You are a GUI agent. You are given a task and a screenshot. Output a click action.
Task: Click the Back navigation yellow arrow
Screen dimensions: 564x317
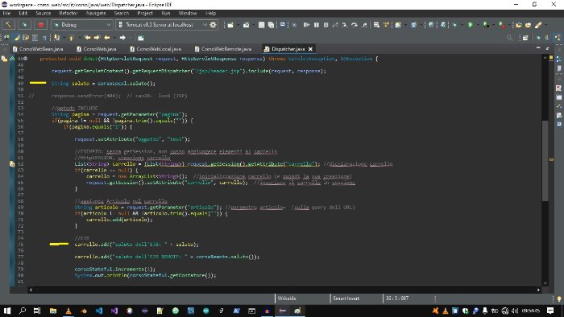pyautogui.click(x=107, y=37)
